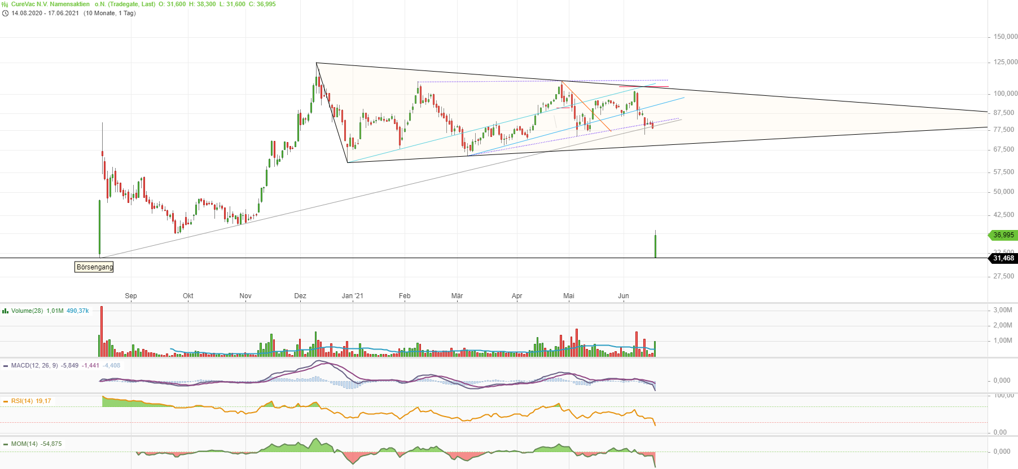Click the 0,000 axis label in MOM panel
Viewport: 1018px width, 469px height.
[x=1002, y=452]
